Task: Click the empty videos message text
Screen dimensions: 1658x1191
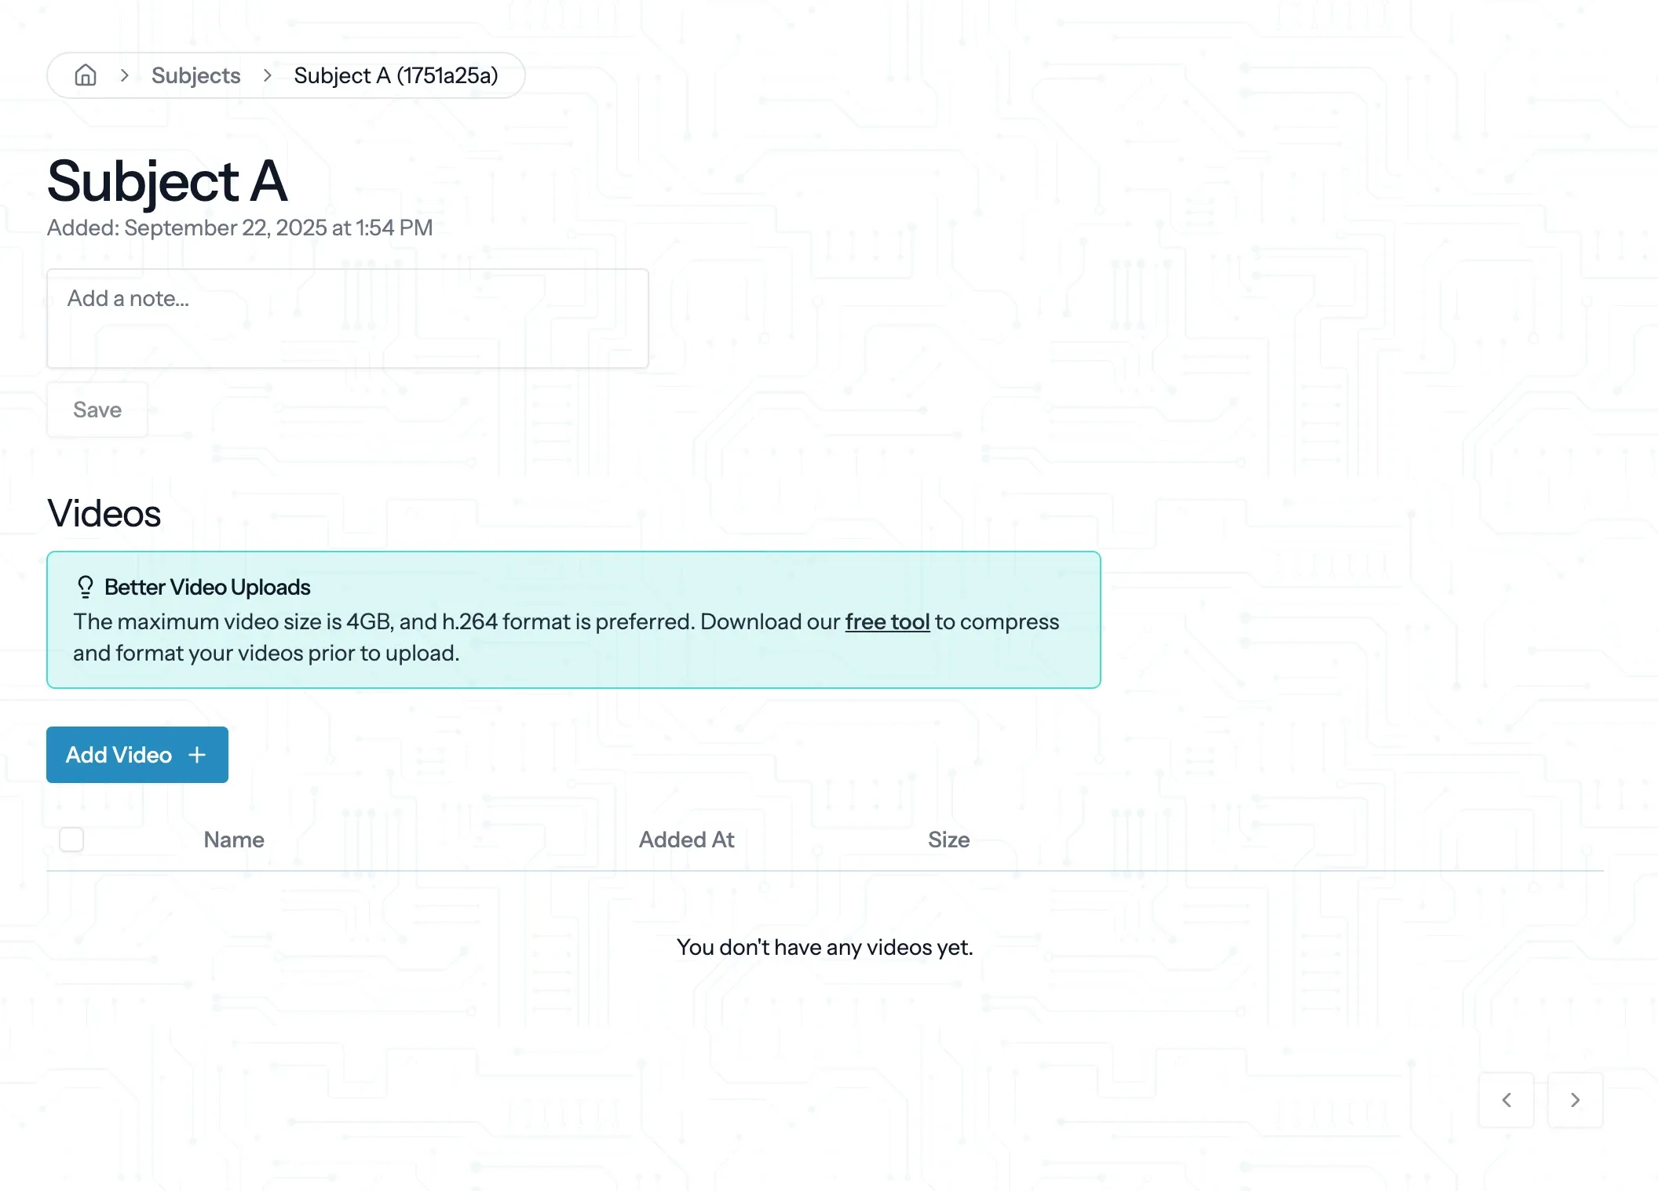Action: coord(824,947)
